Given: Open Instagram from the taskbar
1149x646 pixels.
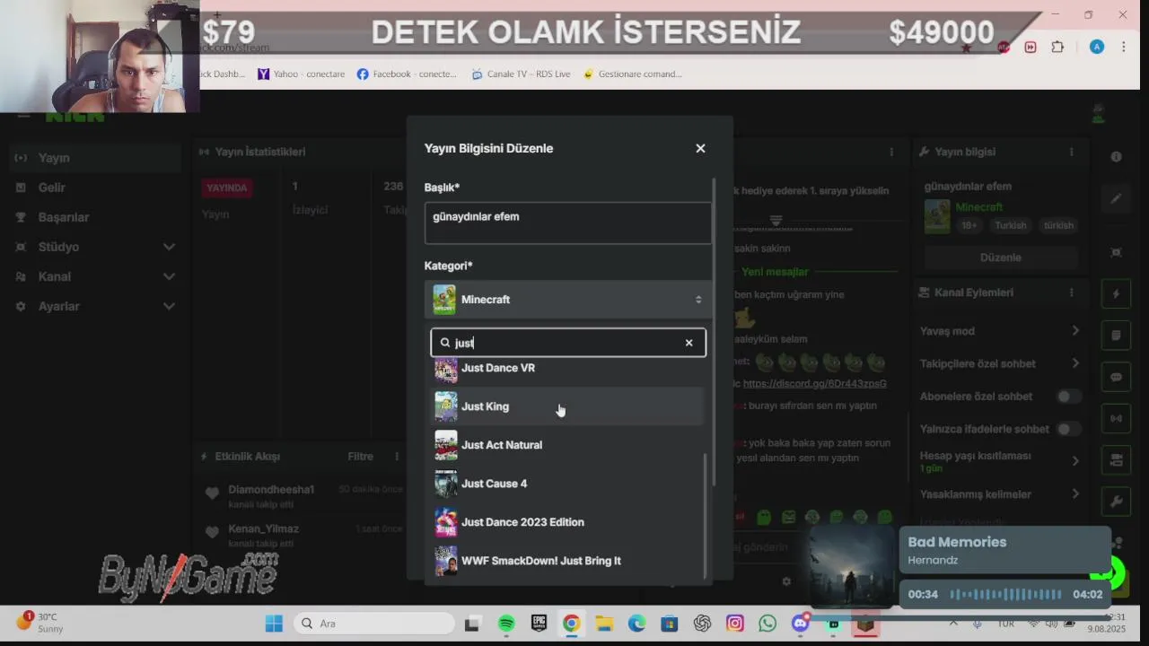Looking at the screenshot, I should tap(735, 624).
